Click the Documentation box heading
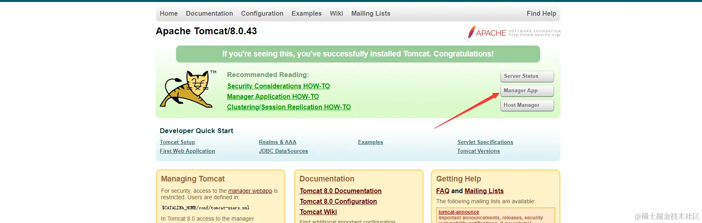This screenshot has height=223, width=702. pos(327,179)
